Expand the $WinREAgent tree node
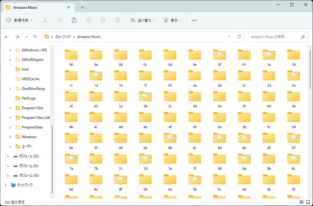 (10, 60)
